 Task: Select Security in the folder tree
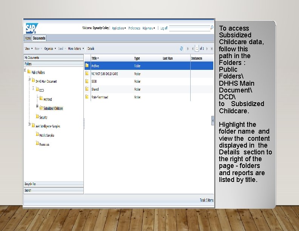click(x=43, y=117)
